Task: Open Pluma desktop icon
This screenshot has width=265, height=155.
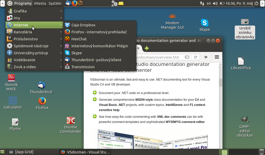Action: pos(15,125)
